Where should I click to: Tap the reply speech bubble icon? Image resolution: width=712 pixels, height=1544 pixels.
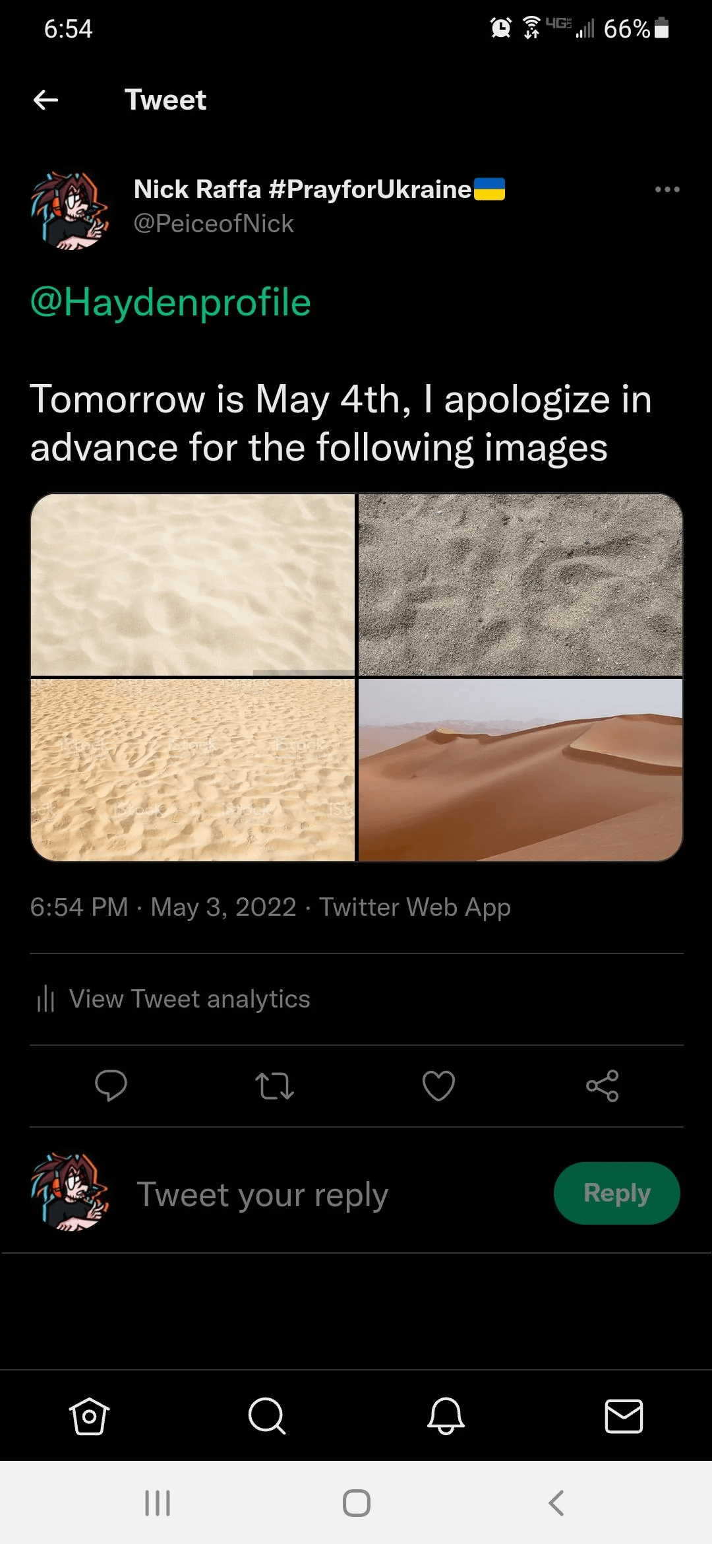[111, 1085]
